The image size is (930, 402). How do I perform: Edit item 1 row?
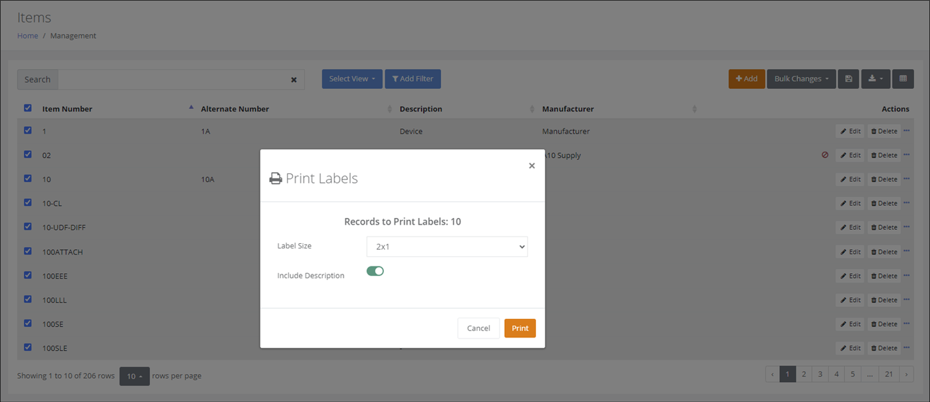pyautogui.click(x=850, y=132)
